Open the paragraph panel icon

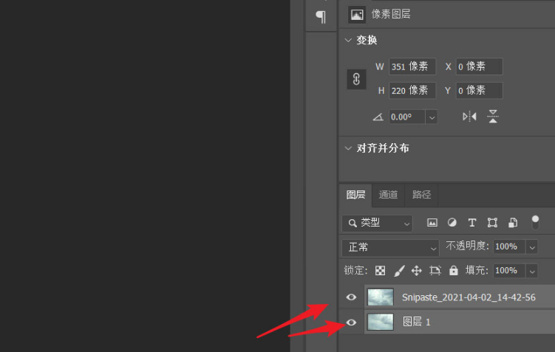(321, 17)
